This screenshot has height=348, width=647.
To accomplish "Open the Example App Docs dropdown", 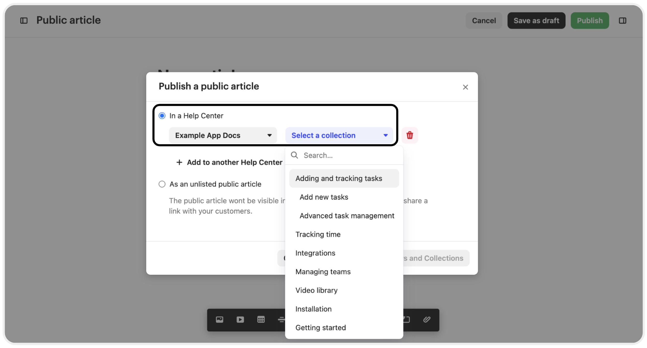I will coord(223,135).
